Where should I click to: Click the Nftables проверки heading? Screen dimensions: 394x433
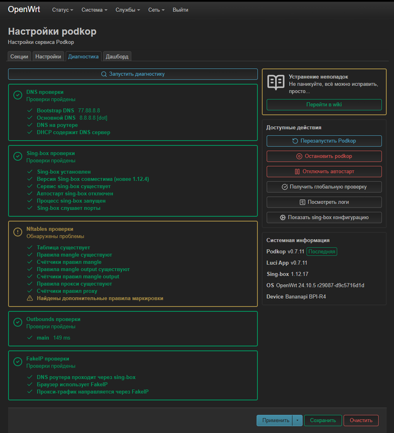click(50, 229)
